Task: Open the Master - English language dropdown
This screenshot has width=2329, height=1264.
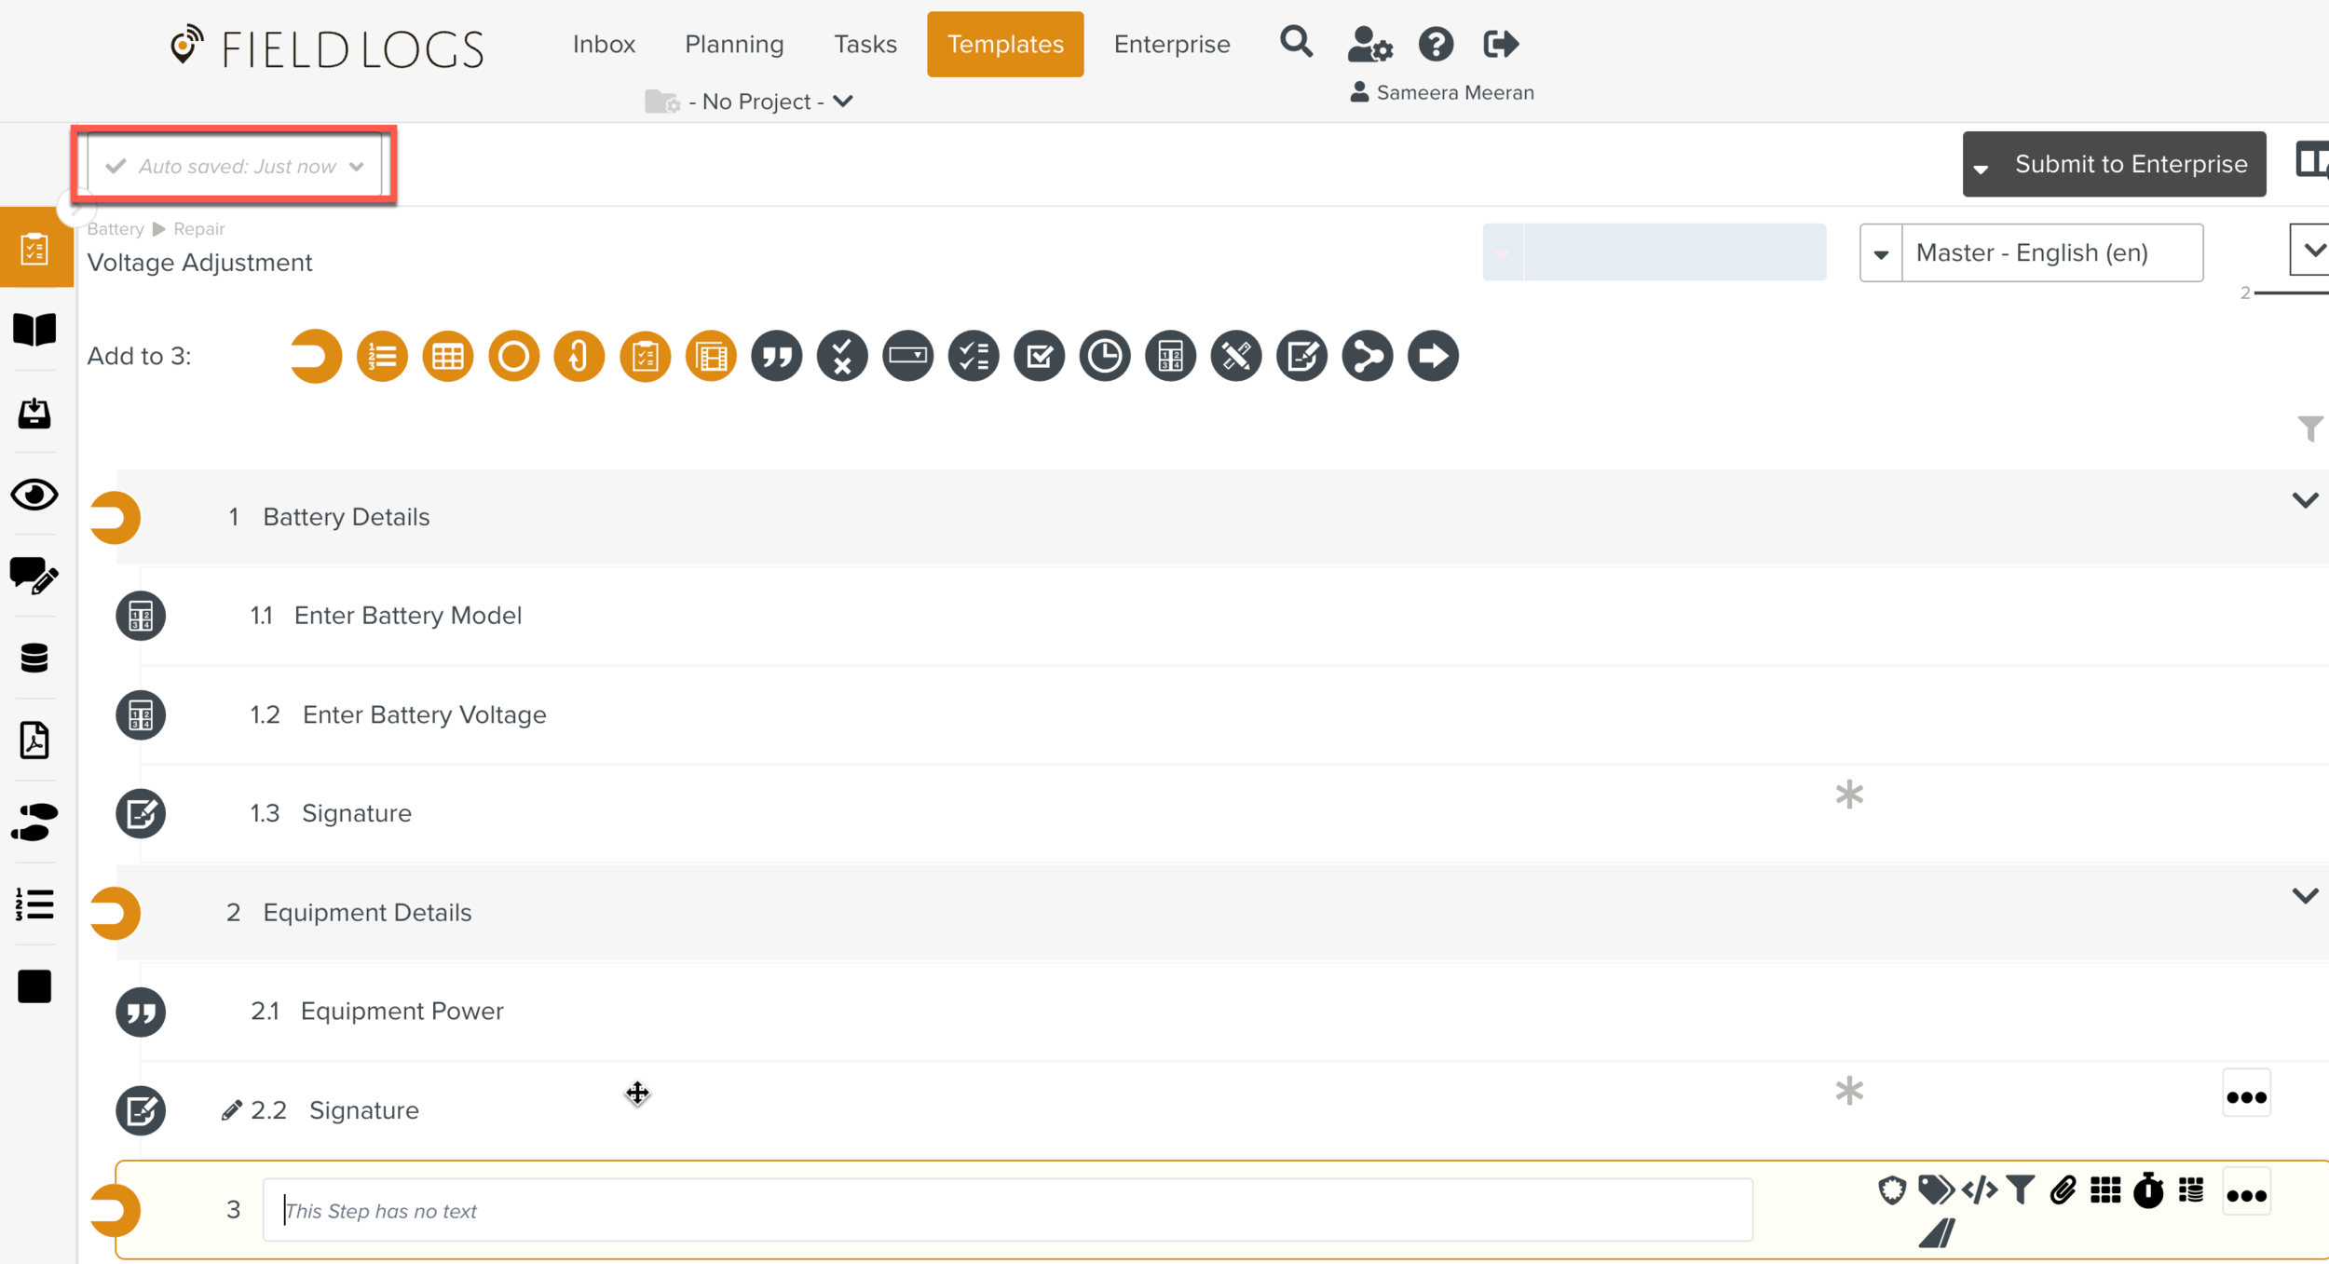Action: point(2031,252)
